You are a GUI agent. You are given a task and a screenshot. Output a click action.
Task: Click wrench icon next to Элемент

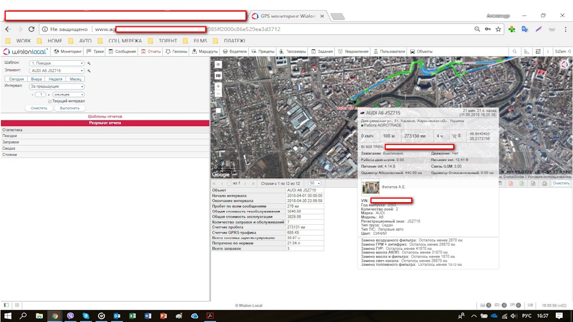coord(88,70)
